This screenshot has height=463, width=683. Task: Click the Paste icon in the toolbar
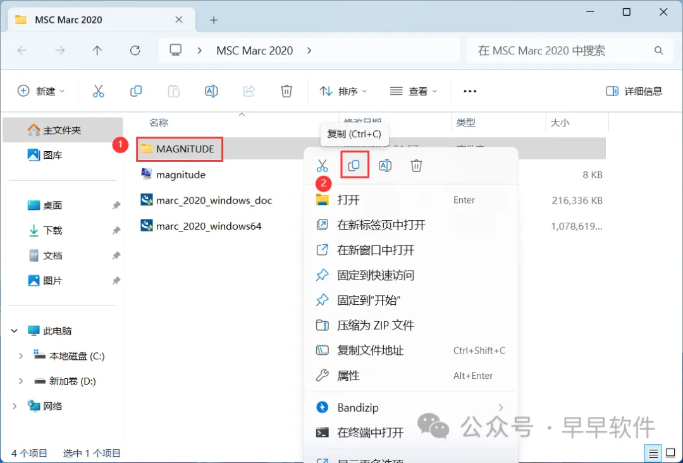click(173, 91)
